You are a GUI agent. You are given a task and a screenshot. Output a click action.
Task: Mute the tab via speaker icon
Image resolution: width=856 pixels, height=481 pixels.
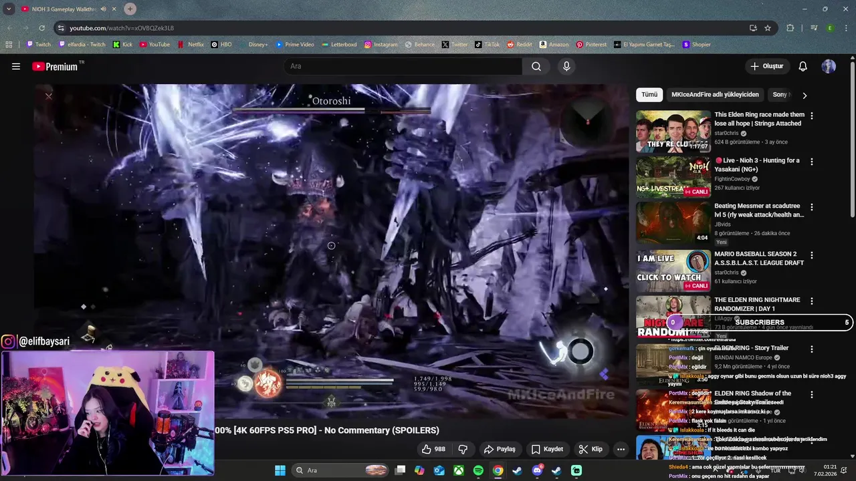[x=103, y=9]
